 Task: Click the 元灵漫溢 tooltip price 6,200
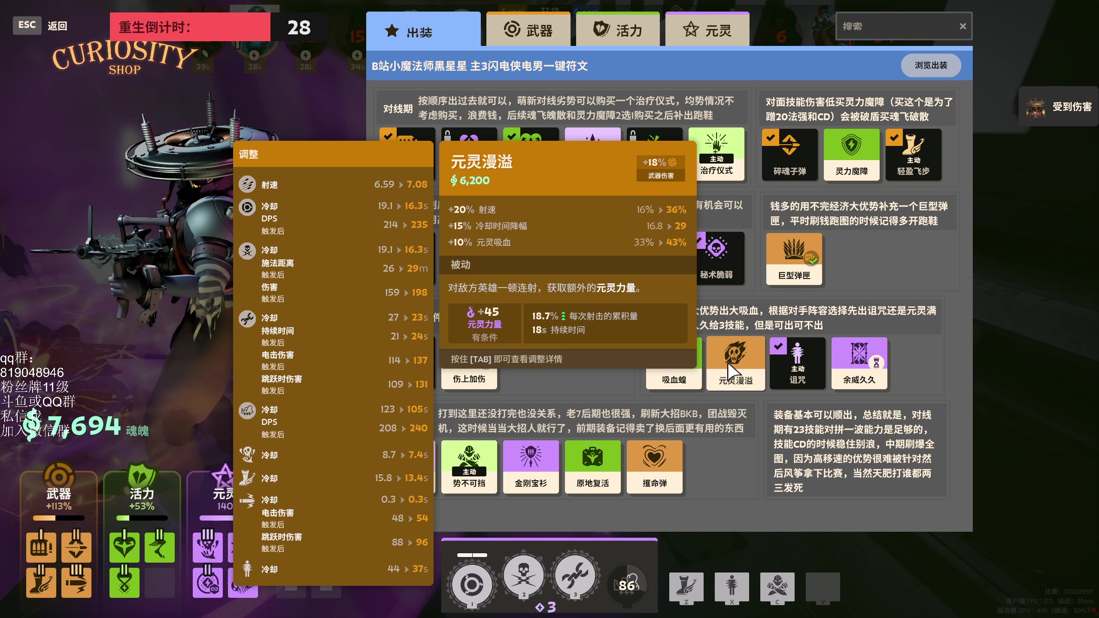point(470,180)
